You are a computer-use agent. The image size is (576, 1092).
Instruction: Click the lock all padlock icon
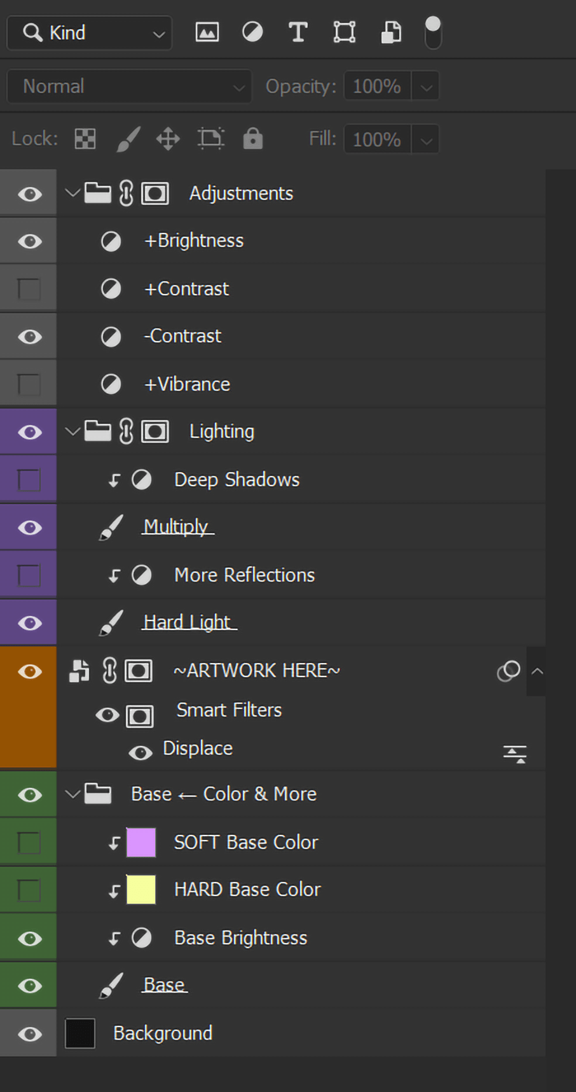point(252,139)
